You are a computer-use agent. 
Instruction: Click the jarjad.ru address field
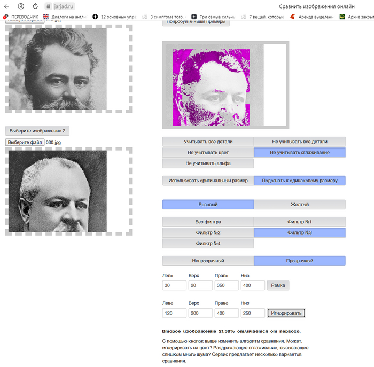64,6
